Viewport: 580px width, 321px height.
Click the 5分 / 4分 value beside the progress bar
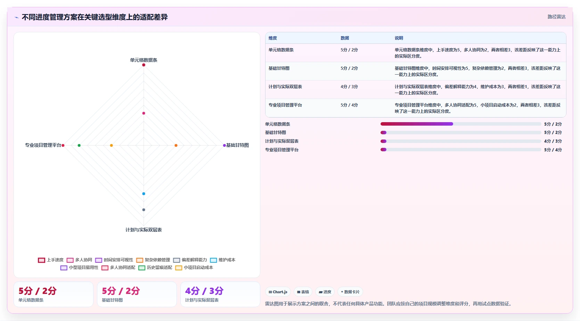coord(553,150)
